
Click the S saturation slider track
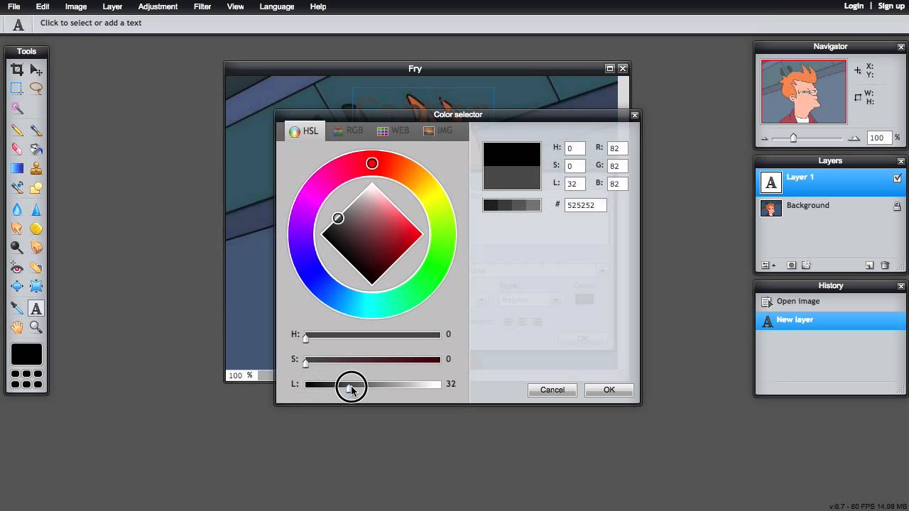pos(373,360)
